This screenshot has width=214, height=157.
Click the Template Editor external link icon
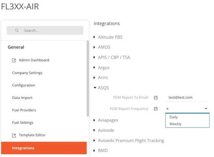[x=14, y=135]
